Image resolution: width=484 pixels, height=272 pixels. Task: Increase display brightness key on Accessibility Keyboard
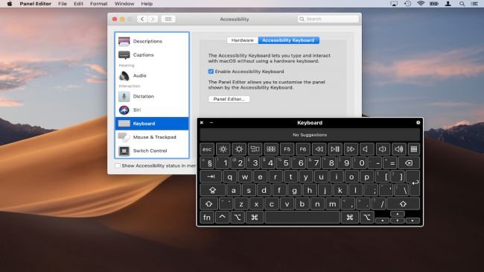(x=239, y=149)
